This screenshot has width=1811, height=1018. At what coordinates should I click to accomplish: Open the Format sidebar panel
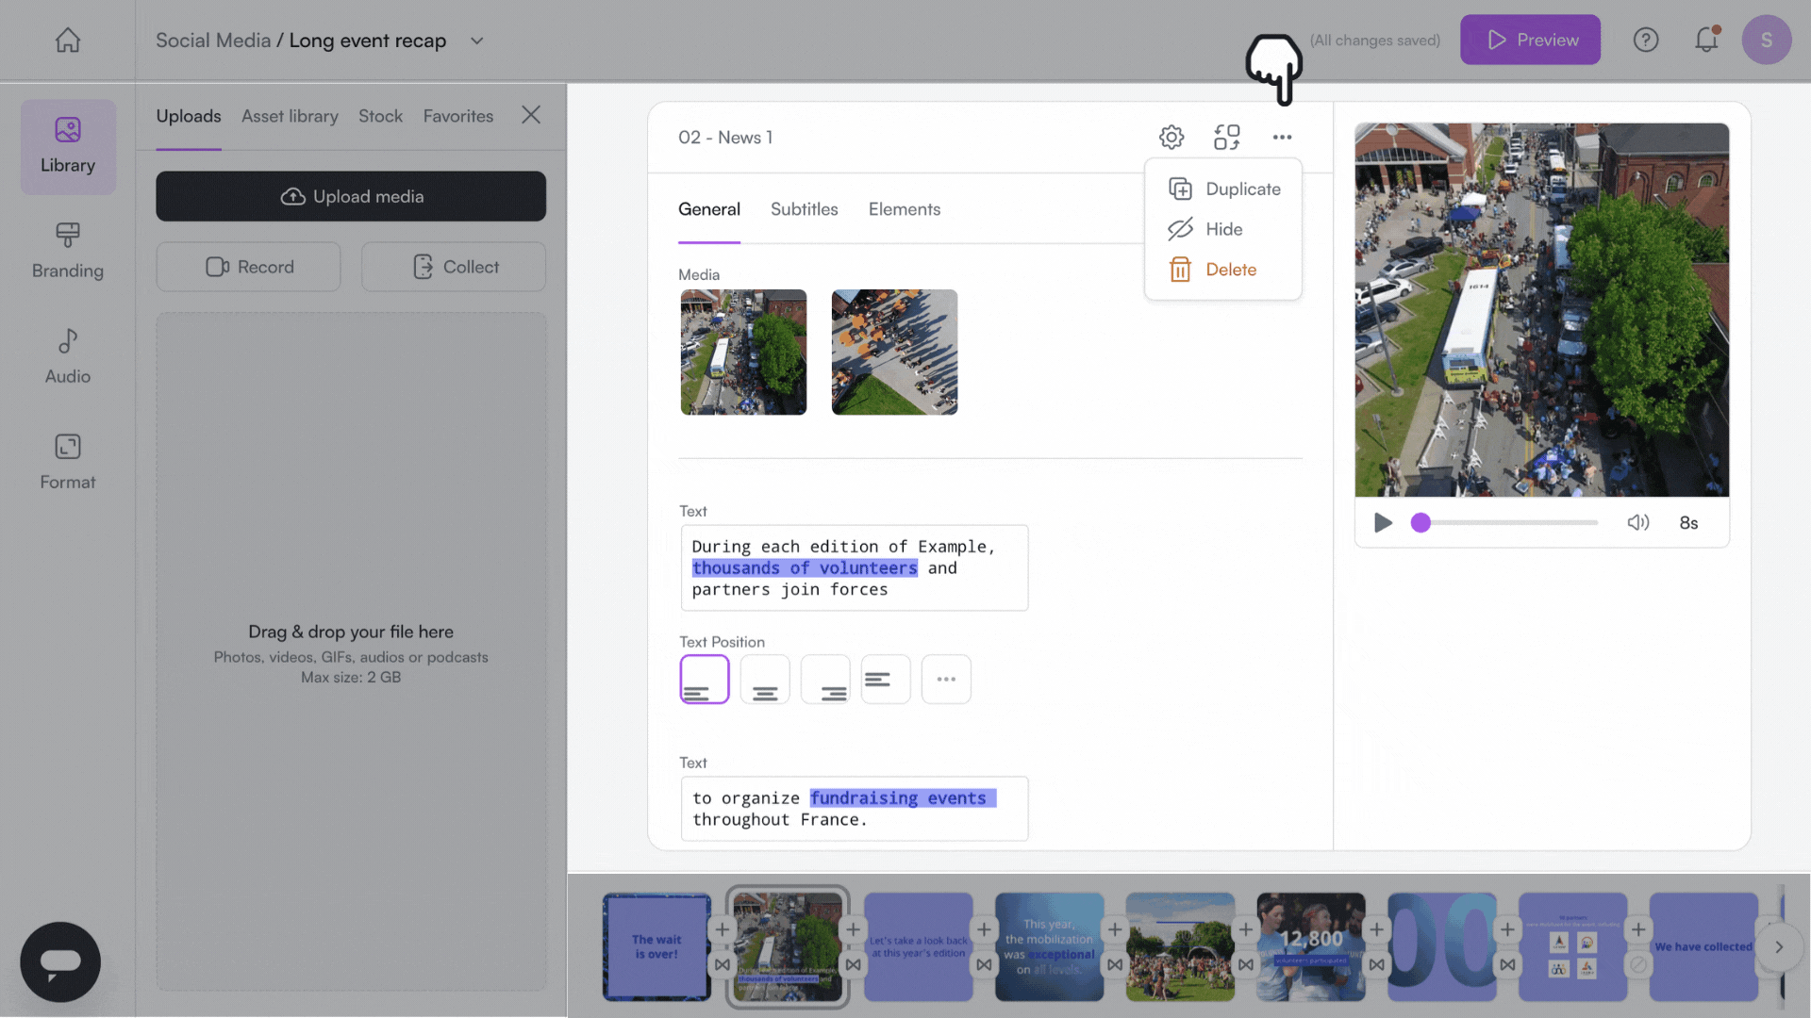point(68,462)
